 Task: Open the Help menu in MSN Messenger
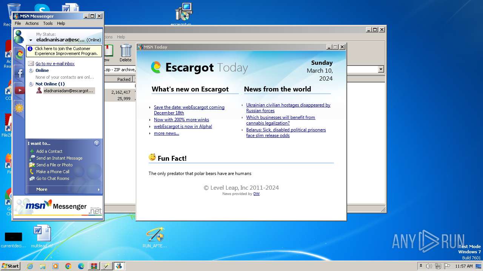click(61, 23)
